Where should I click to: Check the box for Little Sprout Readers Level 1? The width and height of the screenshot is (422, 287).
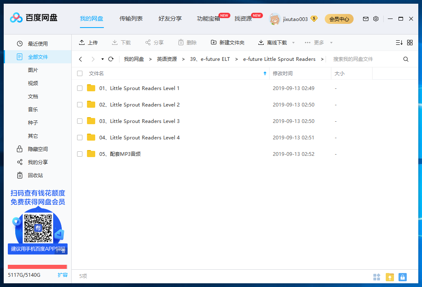[x=80, y=88]
